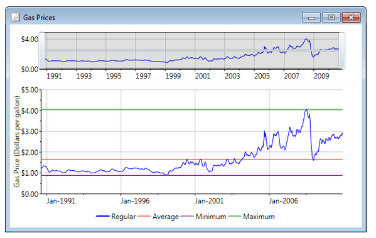Screen dimensions: 376x238
Task: Click the Gas Prices title bar text
Action: coord(39,18)
